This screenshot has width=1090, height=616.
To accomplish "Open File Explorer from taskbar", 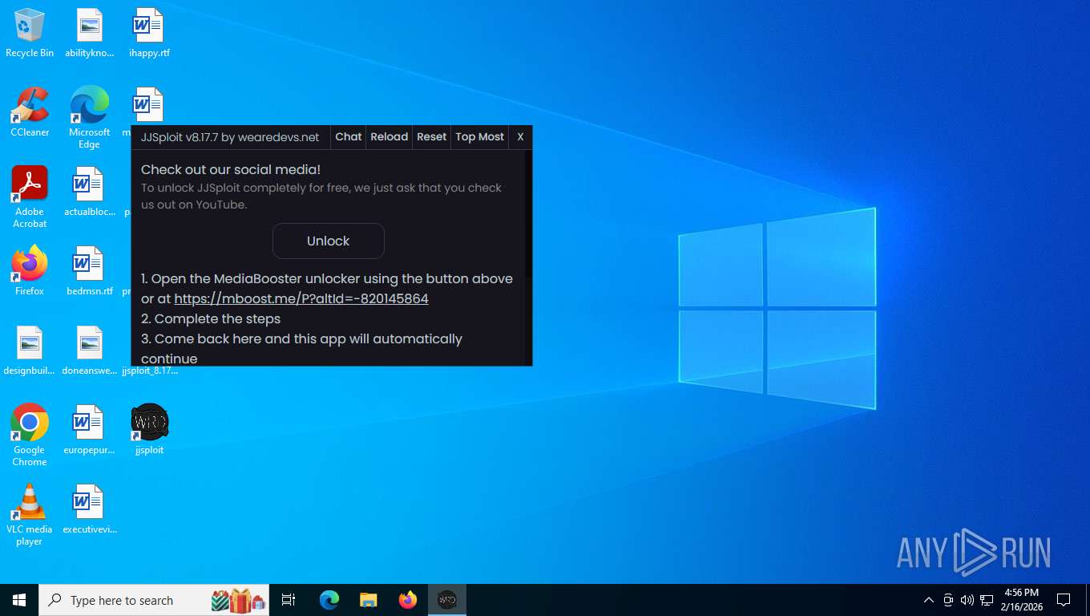I will coord(369,600).
